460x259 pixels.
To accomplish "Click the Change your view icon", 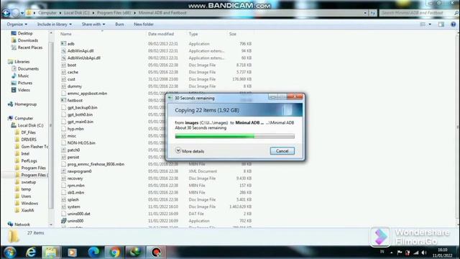I will coord(423,24).
